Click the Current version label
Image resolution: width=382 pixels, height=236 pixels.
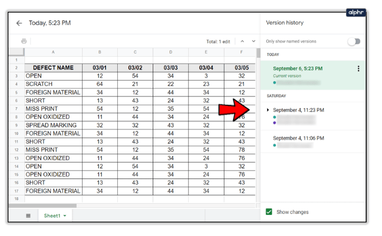(287, 76)
